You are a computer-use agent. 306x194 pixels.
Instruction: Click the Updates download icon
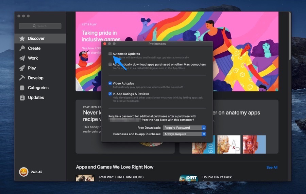point(22,98)
